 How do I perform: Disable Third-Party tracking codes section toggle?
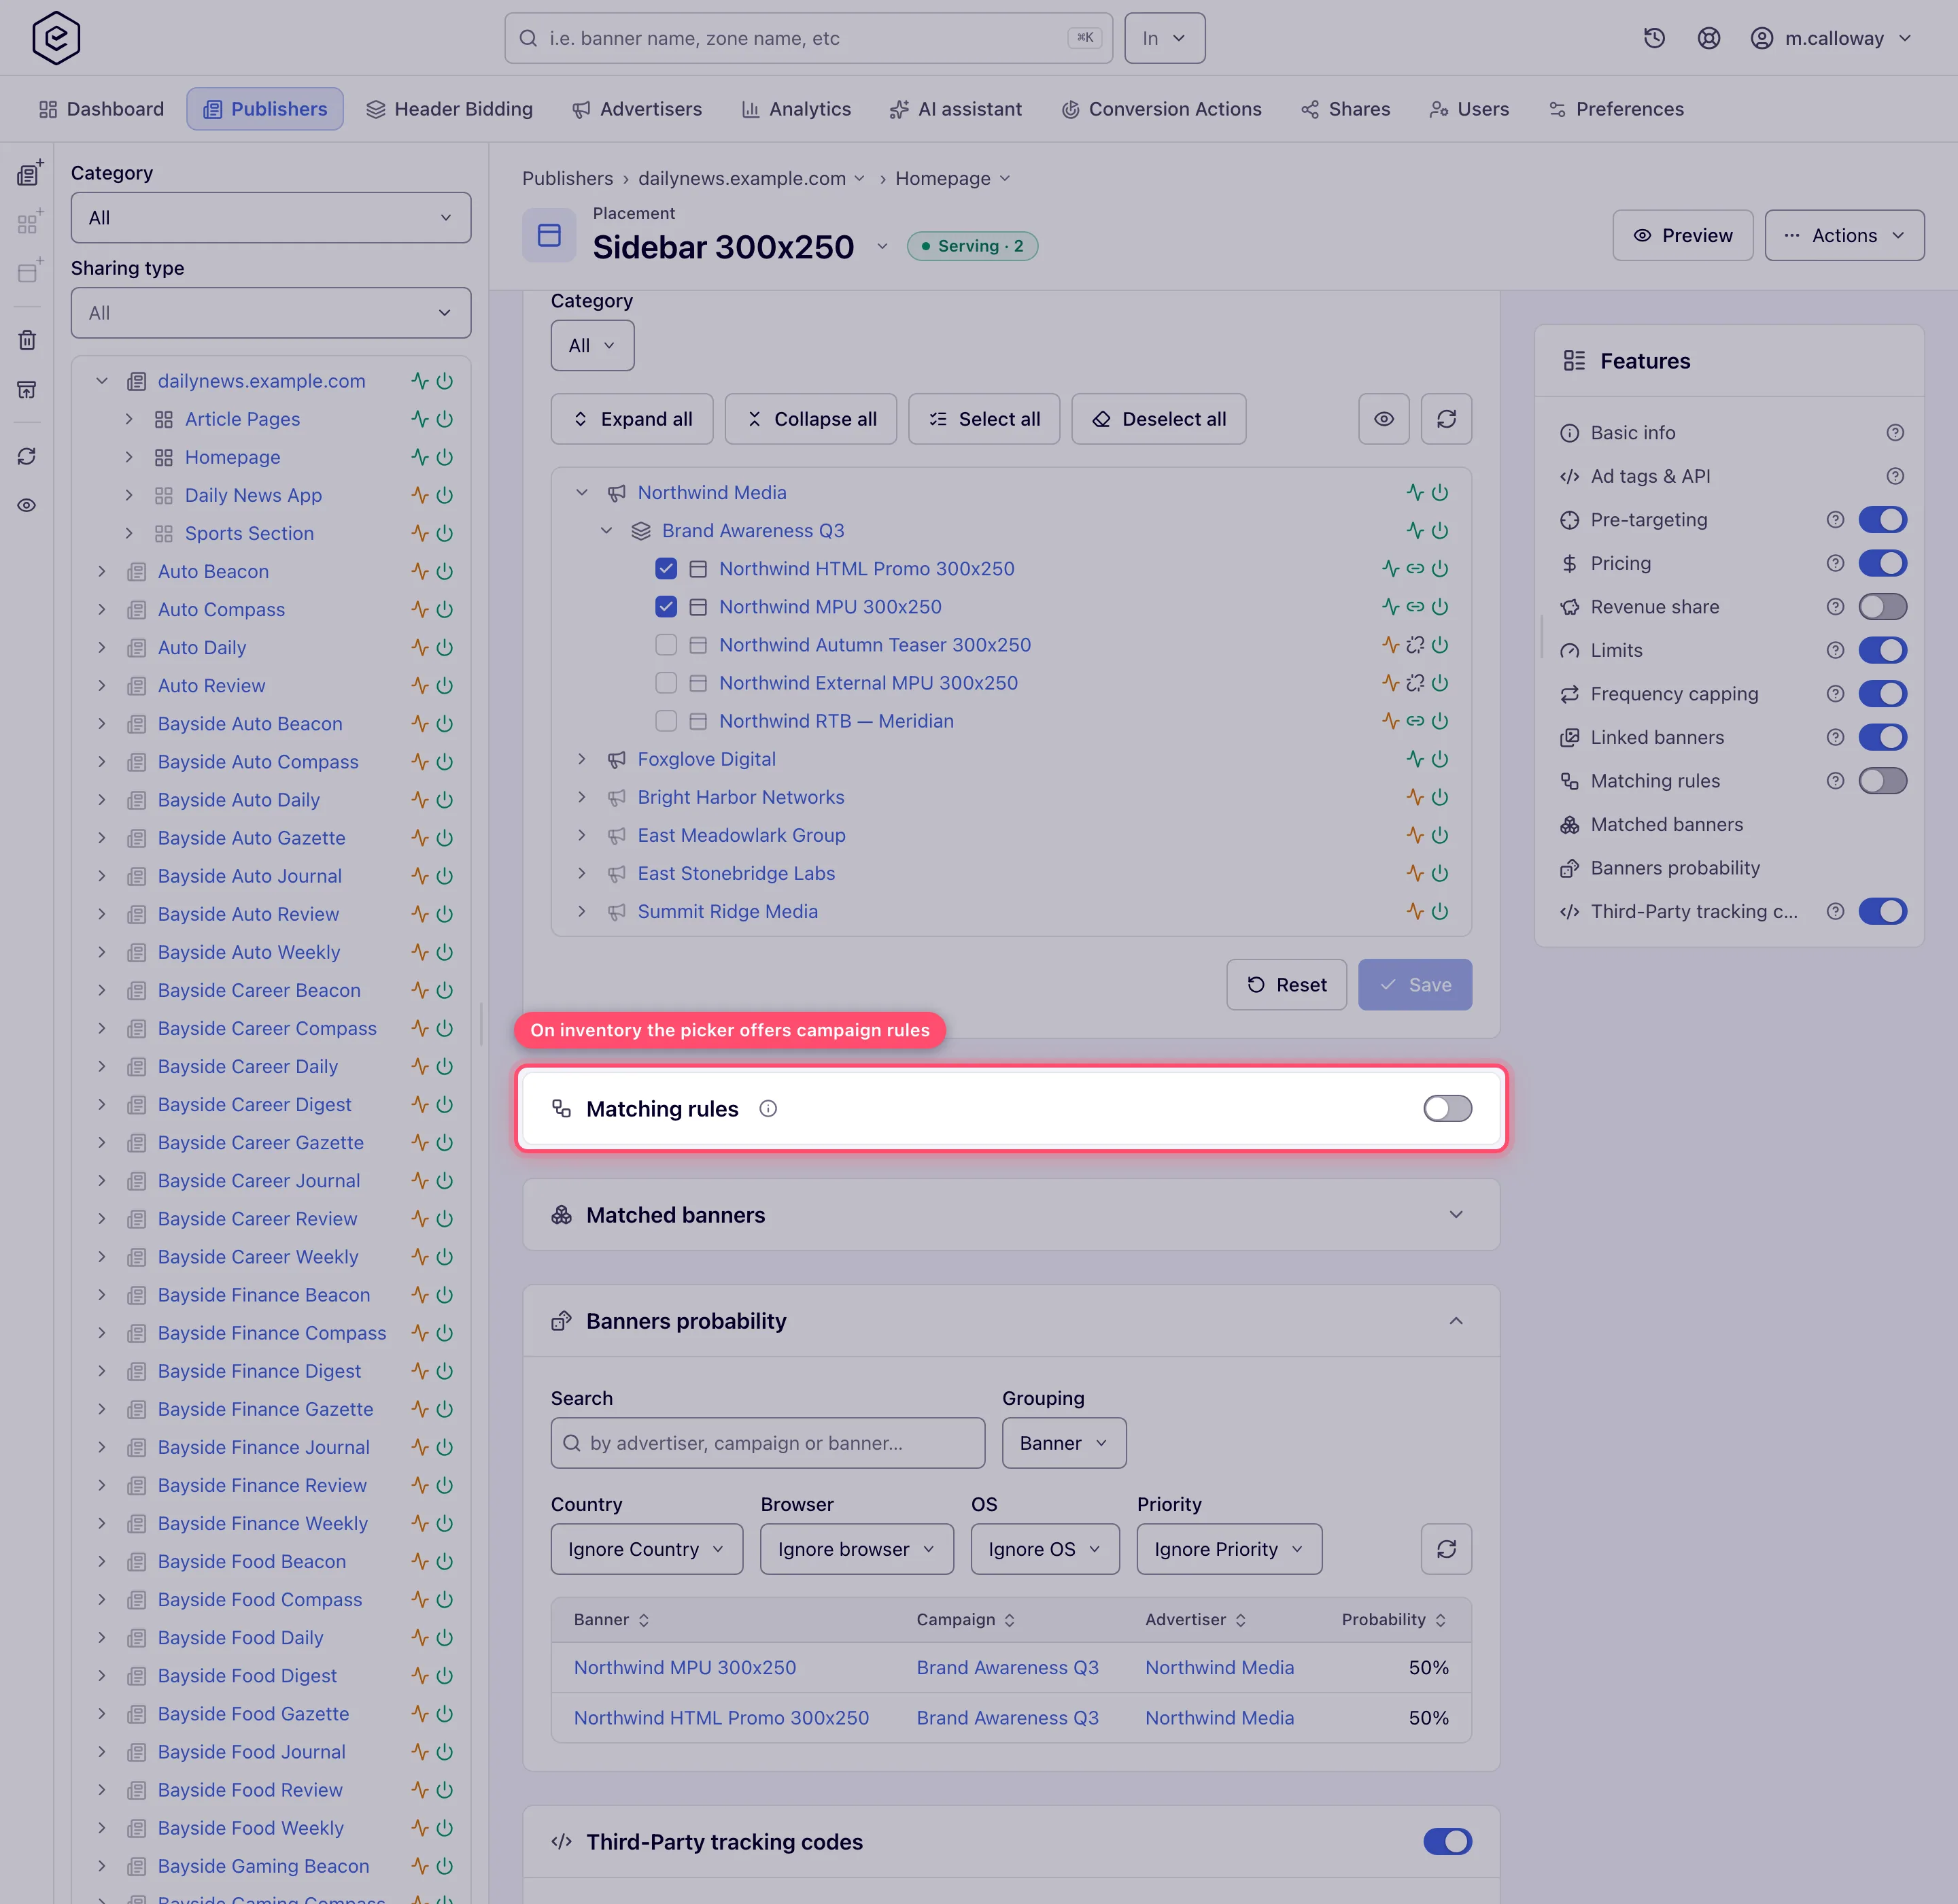pos(1447,1841)
